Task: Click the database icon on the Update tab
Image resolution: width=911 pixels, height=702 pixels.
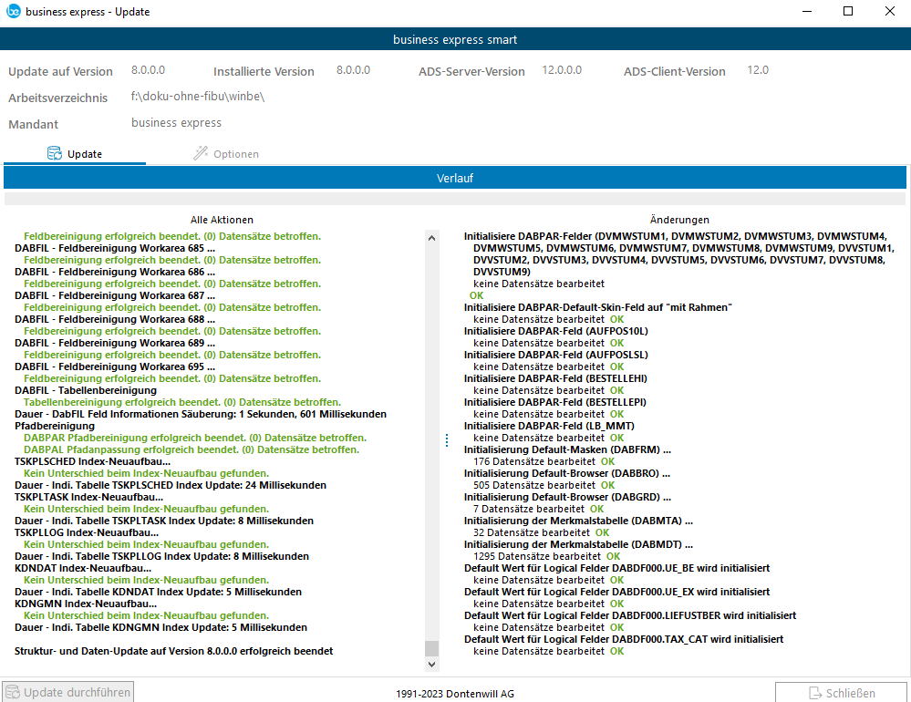Action: click(55, 154)
